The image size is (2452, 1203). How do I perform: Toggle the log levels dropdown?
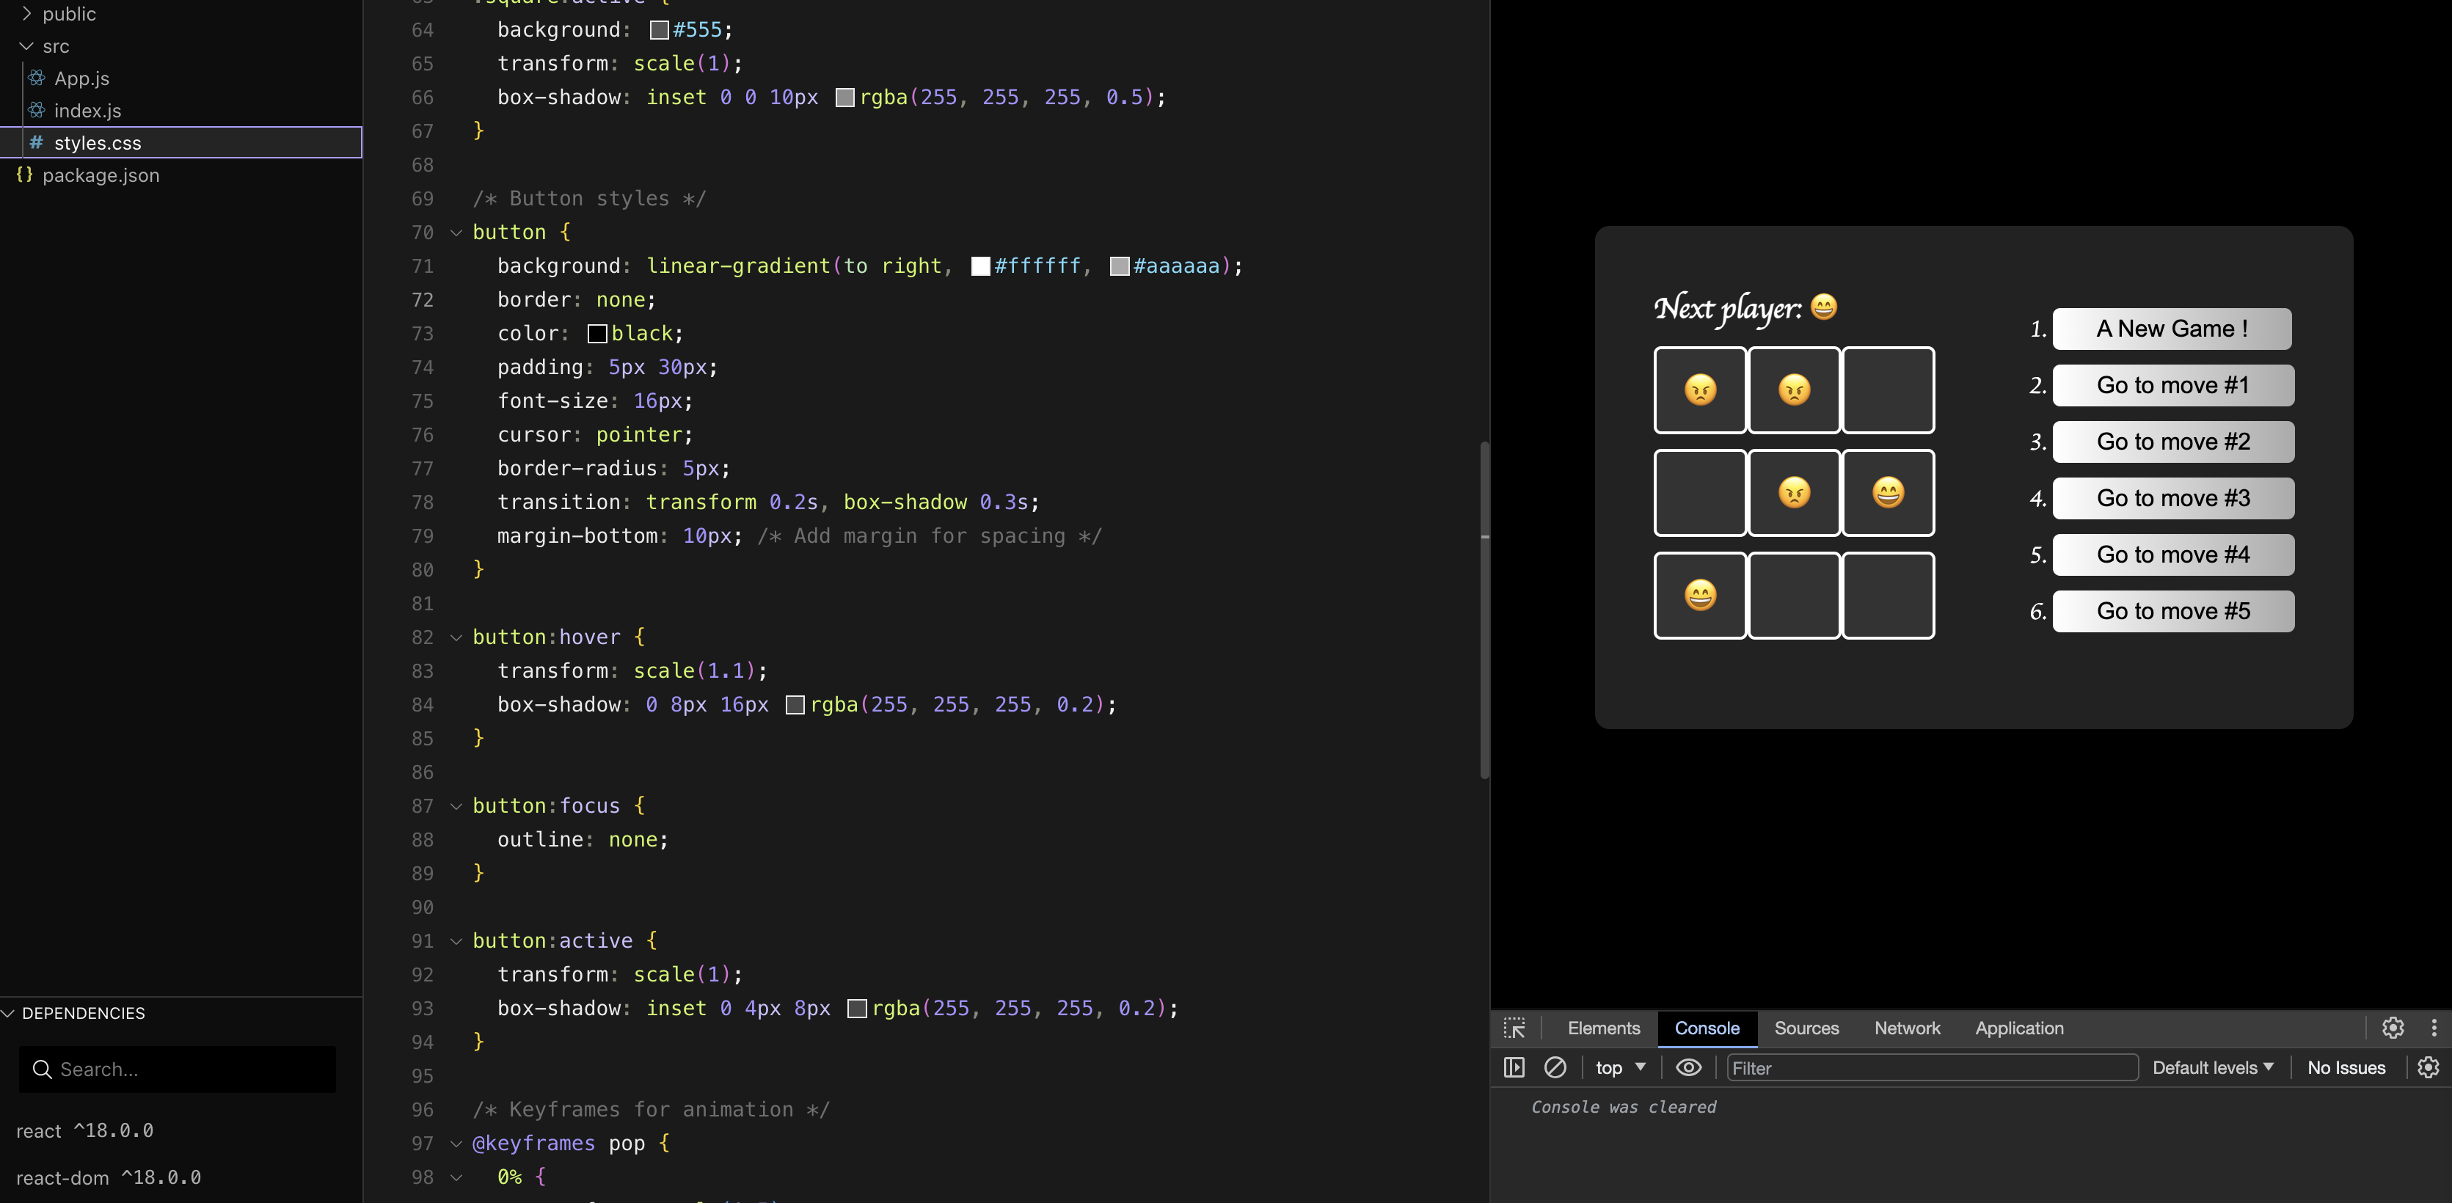click(x=2211, y=1067)
